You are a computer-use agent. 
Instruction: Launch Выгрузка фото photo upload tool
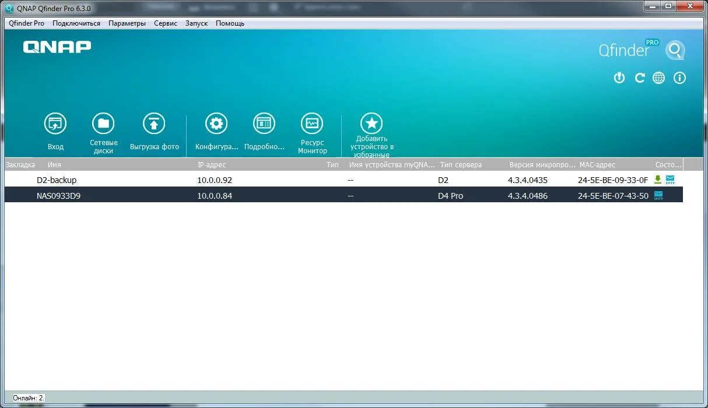154,132
